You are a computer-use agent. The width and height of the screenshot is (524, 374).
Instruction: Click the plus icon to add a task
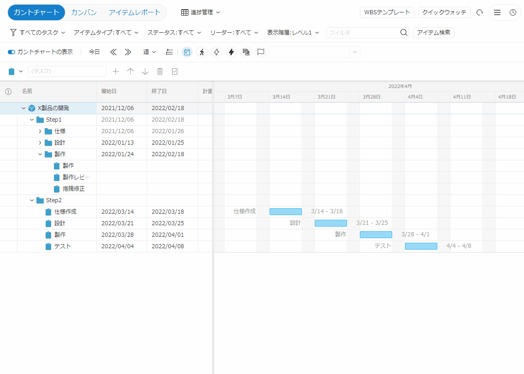[x=116, y=71]
